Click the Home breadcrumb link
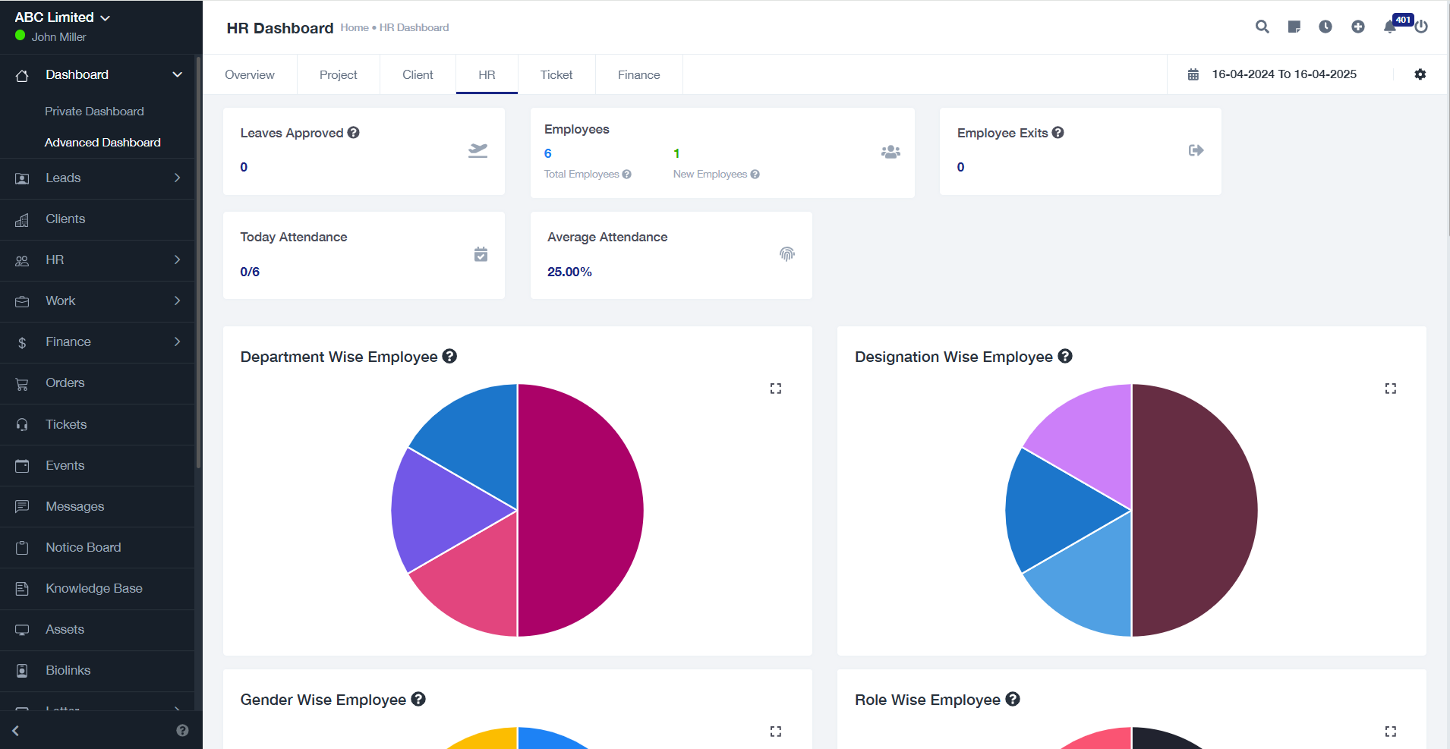The height and width of the screenshot is (749, 1450). 354,27
